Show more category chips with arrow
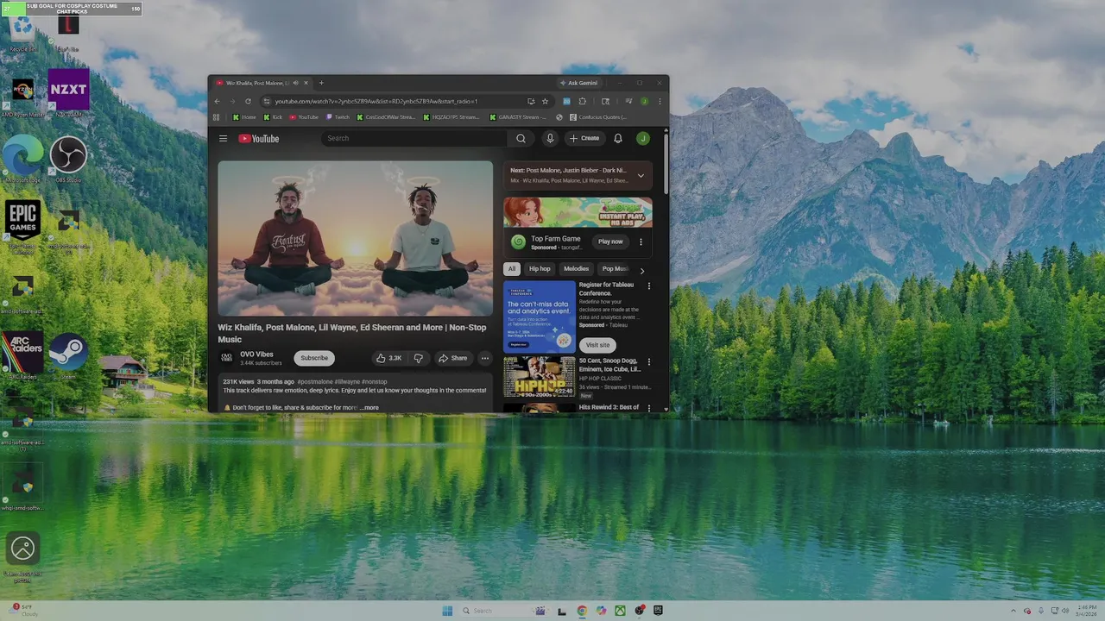This screenshot has height=621, width=1105. tap(641, 271)
